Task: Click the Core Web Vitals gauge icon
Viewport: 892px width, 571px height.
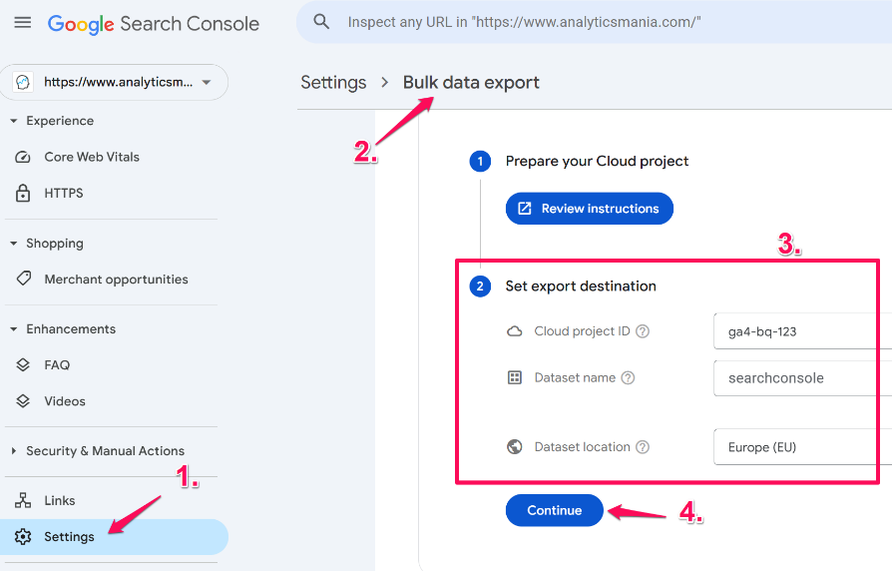Action: (23, 157)
